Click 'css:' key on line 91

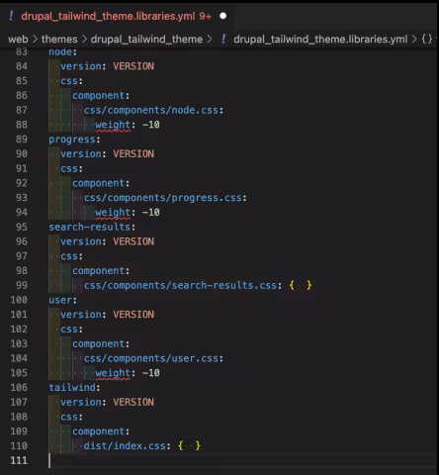(x=71, y=168)
